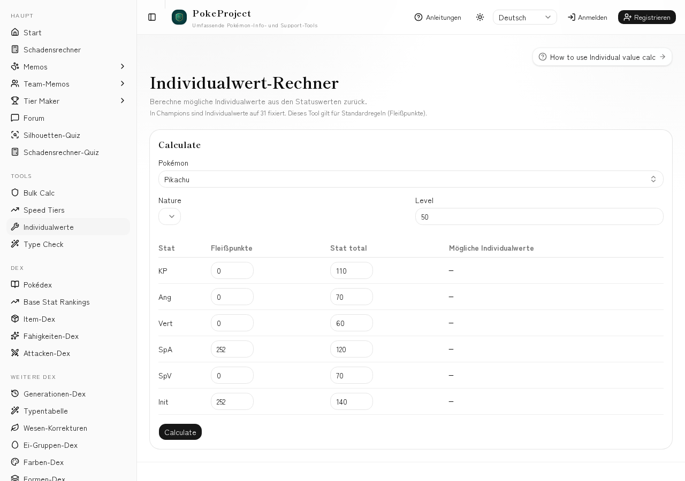Image resolution: width=685 pixels, height=481 pixels.
Task: Click the Generationen-Dex history icon
Action: 15,394
